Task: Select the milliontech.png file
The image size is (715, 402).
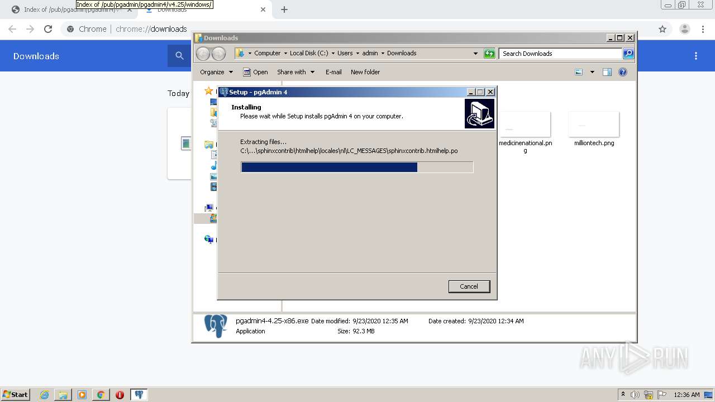Action: 594,129
